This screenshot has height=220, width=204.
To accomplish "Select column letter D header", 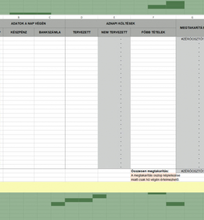I will (82, 18).
